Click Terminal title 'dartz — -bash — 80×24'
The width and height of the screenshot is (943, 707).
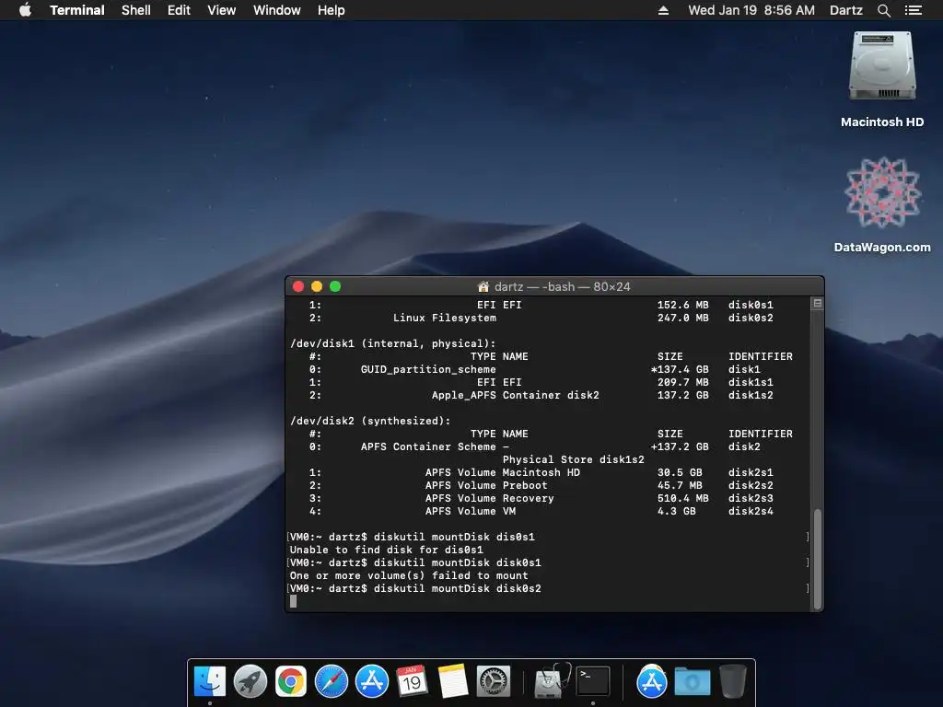pyautogui.click(x=563, y=287)
